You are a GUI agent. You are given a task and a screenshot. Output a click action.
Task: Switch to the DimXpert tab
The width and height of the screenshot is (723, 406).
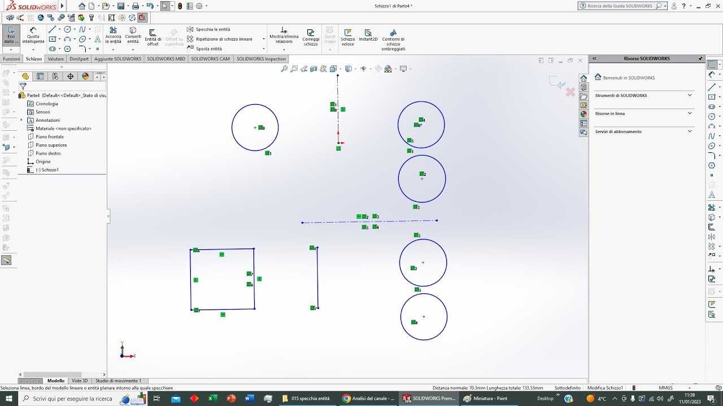[79, 59]
